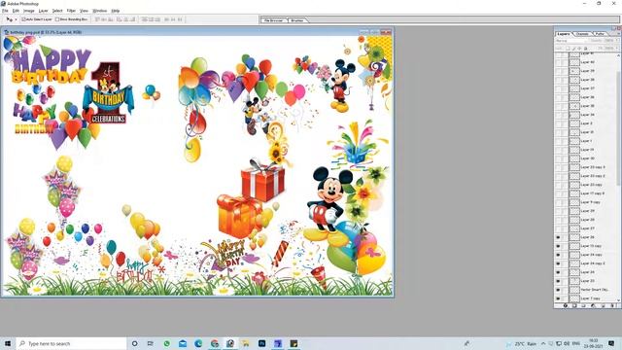Click the distribute horizontal centers icon
Screen dimensions: 622x350
point(173,19)
